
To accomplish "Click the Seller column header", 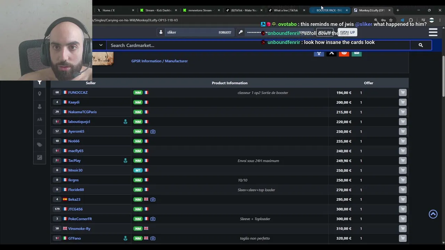I will tap(91, 83).
